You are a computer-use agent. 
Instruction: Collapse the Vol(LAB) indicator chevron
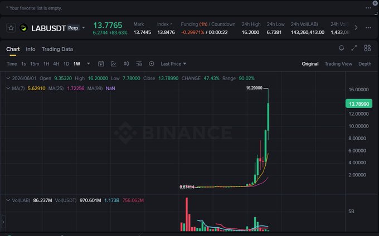coord(8,200)
